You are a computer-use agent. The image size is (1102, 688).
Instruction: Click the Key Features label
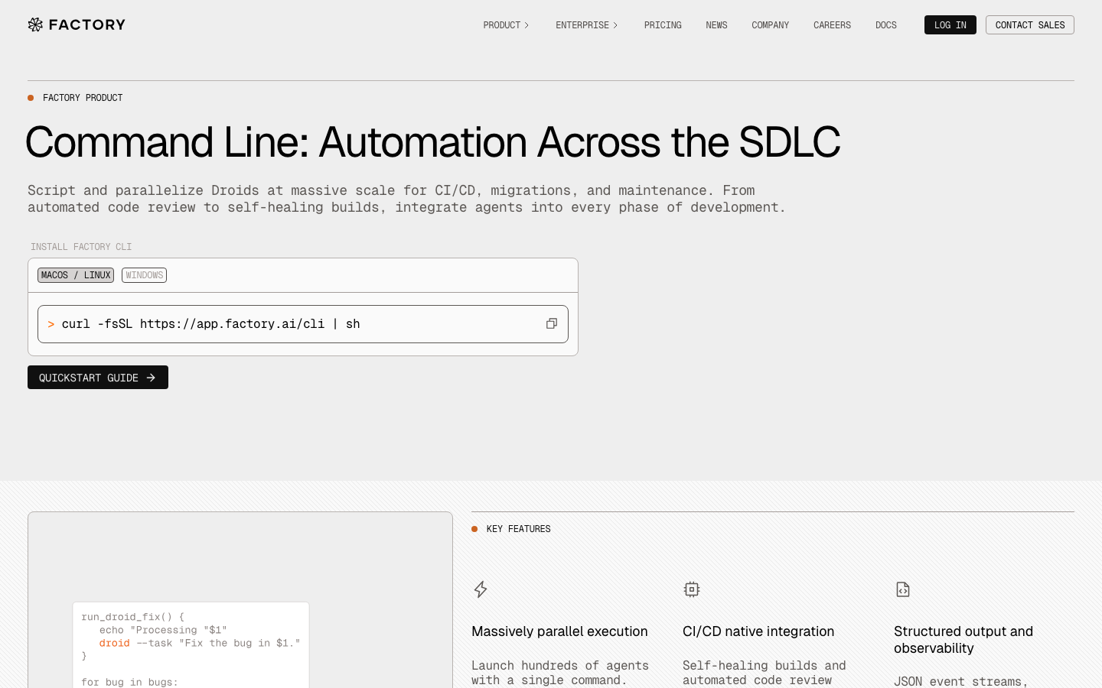coord(519,529)
